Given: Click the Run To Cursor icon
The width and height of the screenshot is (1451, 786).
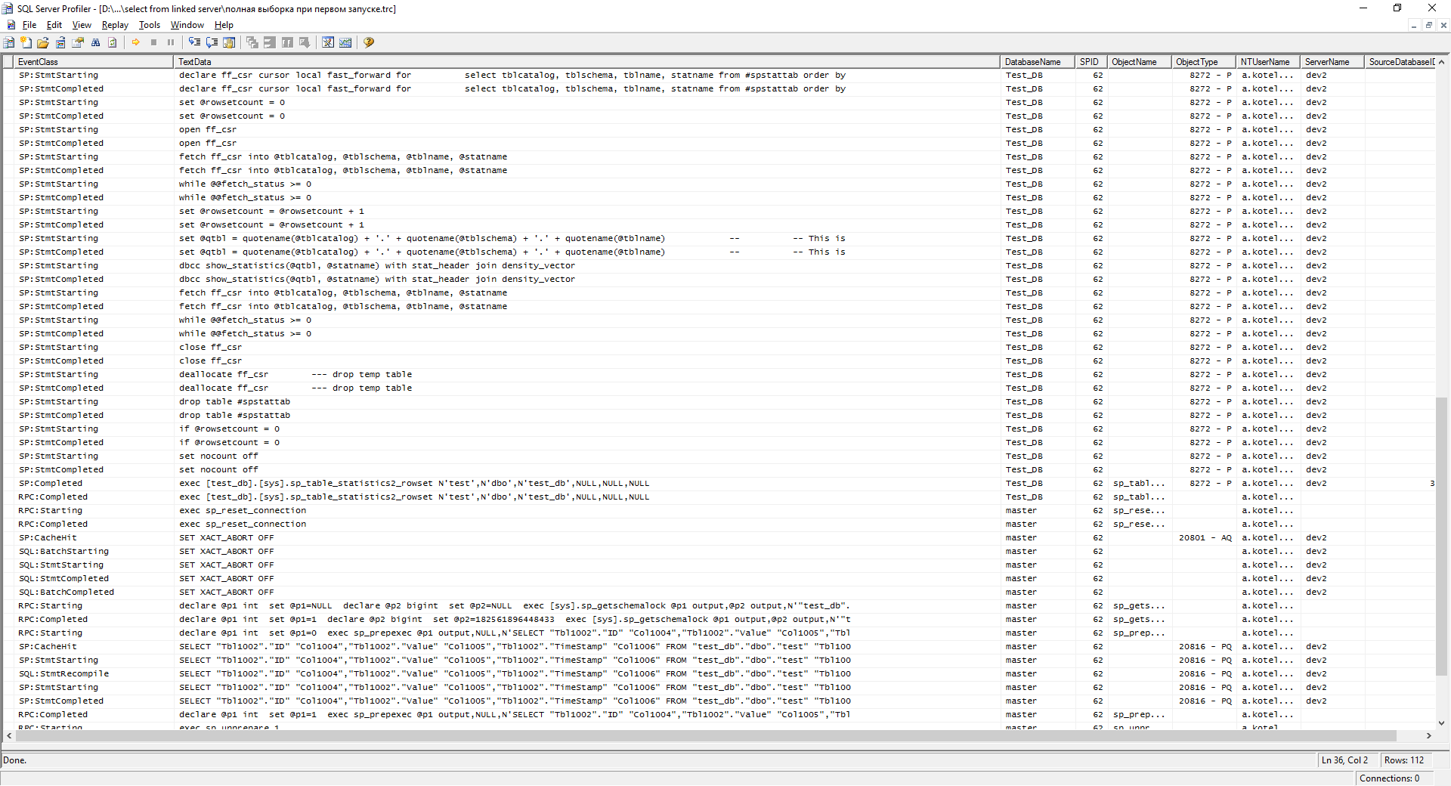Looking at the screenshot, I should (212, 42).
